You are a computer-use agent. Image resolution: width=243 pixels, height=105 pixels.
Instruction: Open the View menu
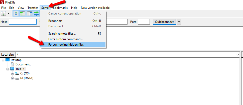(21, 8)
